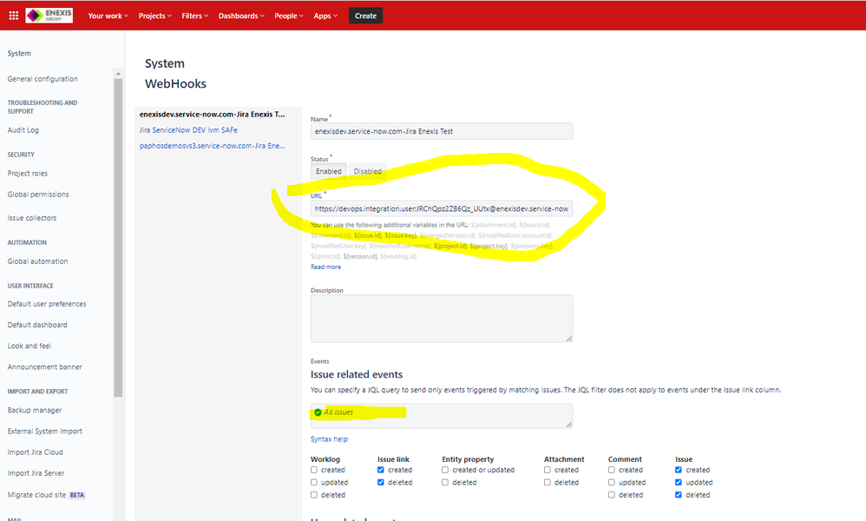Select enexisdev.service-now.com webhook in list

[x=212, y=115]
